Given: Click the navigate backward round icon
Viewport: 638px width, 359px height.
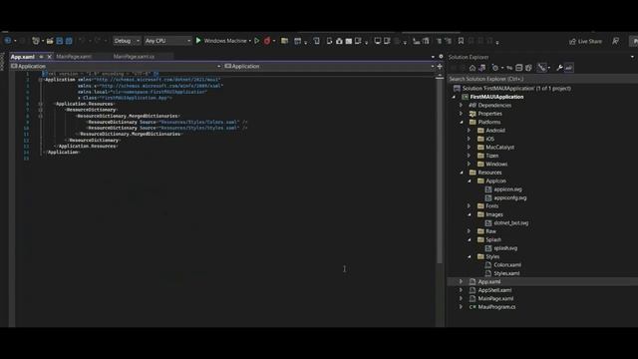Looking at the screenshot, I should [x=7, y=41].
